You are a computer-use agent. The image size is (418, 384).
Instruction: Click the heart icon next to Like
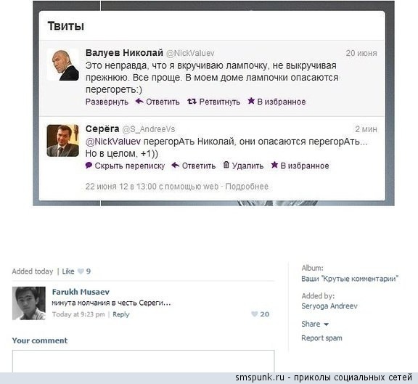click(x=81, y=271)
